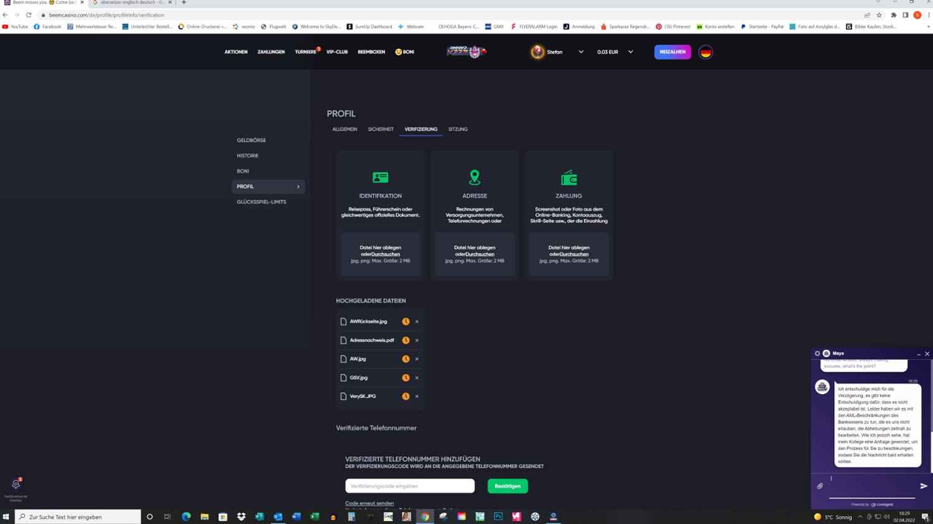Viewport: 933px width, 524px height.
Task: Click the casino logo in header
Action: tap(466, 52)
